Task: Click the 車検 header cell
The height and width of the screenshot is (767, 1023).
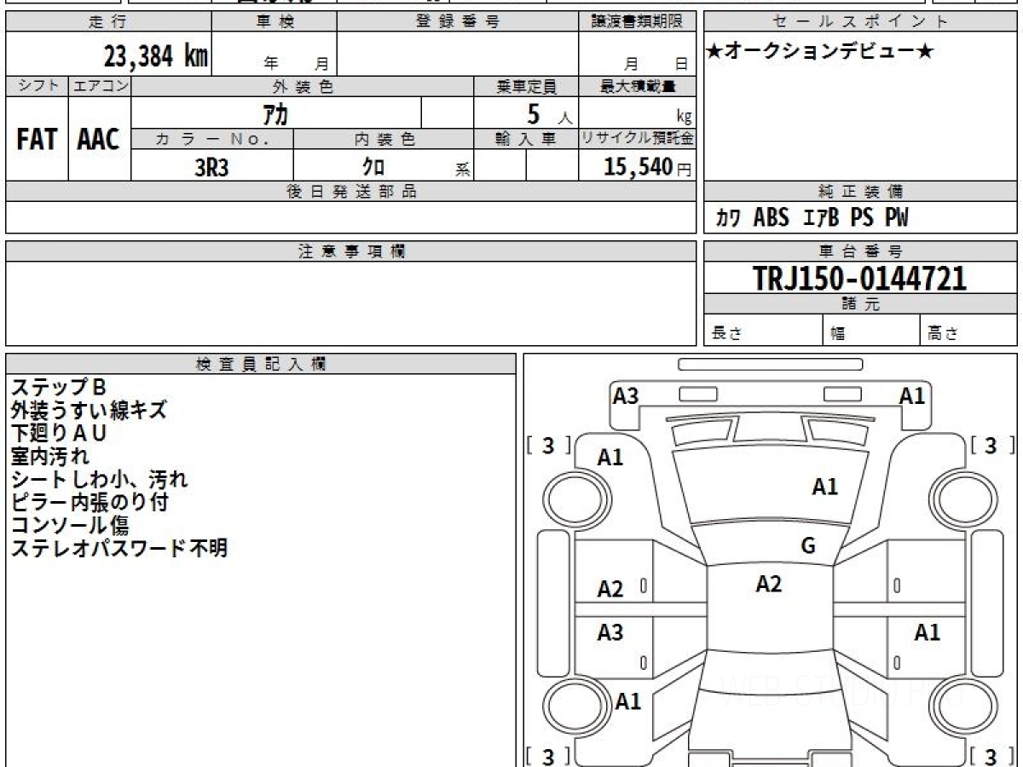Action: pyautogui.click(x=275, y=22)
